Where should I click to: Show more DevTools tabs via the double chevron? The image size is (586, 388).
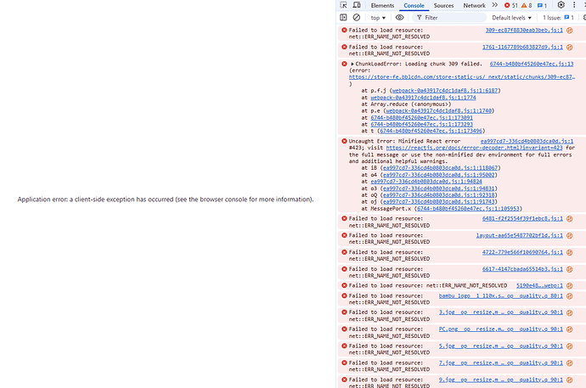click(x=495, y=5)
